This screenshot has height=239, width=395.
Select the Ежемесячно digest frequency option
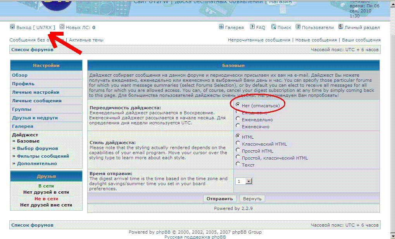[x=238, y=126]
